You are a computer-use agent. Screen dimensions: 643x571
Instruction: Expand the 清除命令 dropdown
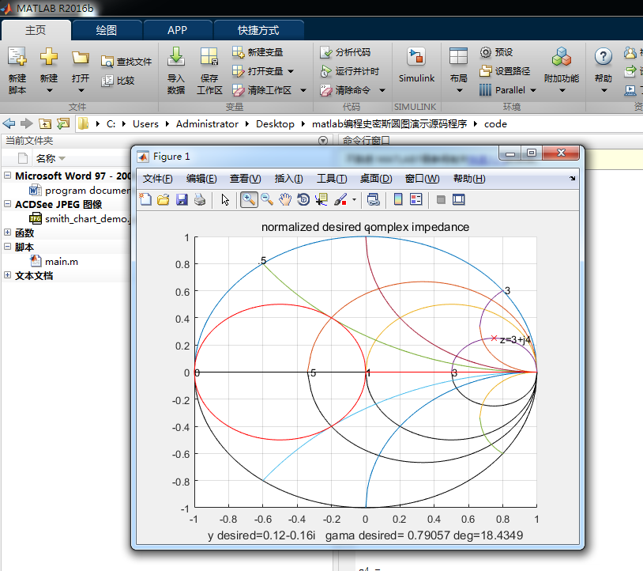coord(382,90)
